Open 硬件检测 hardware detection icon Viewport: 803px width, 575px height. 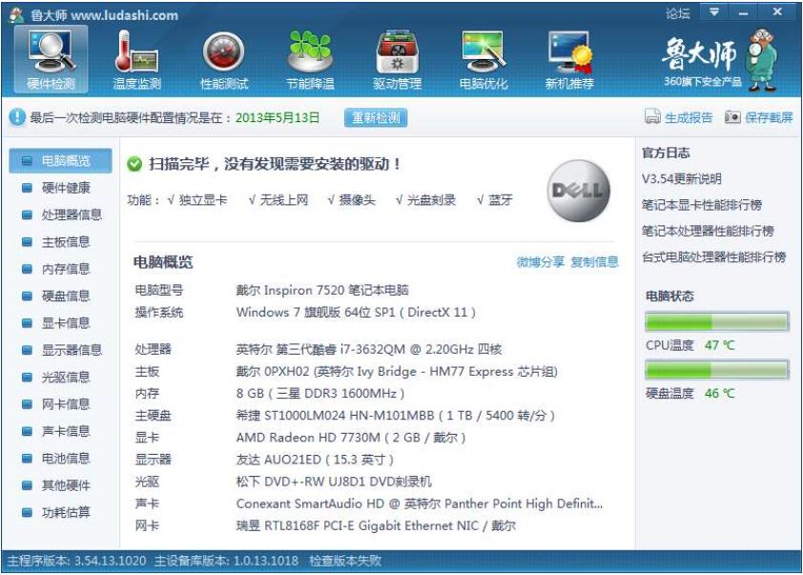click(x=51, y=59)
